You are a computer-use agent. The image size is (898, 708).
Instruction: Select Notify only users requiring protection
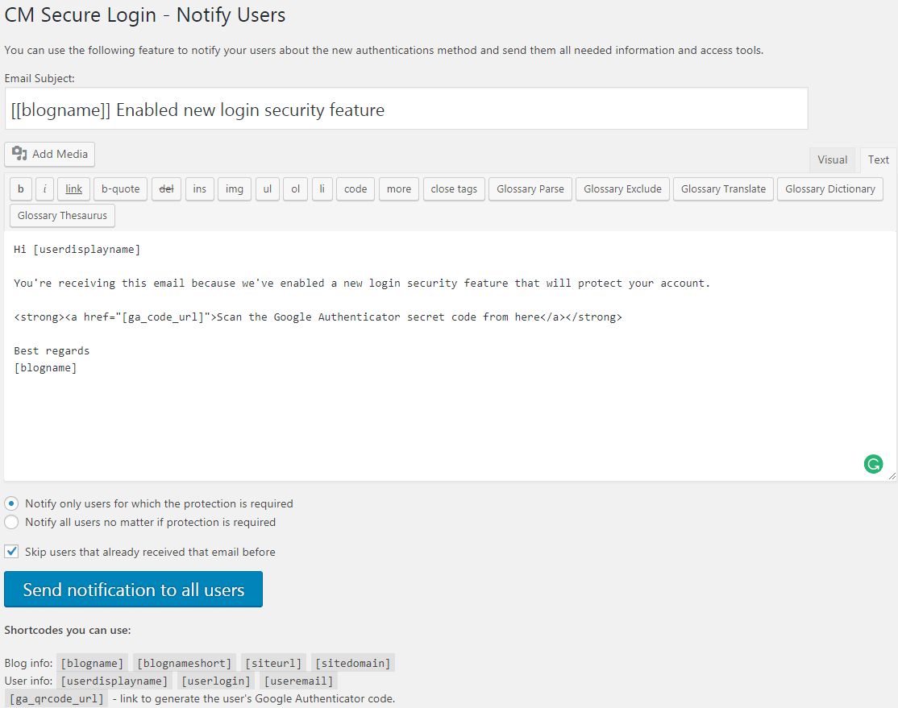[12, 503]
